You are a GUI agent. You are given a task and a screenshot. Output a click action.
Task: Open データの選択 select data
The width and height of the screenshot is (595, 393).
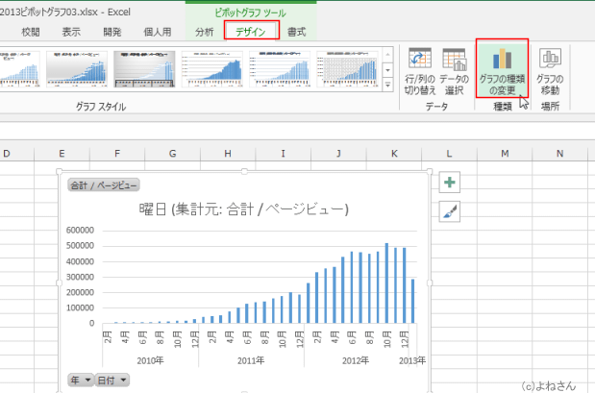tap(455, 71)
